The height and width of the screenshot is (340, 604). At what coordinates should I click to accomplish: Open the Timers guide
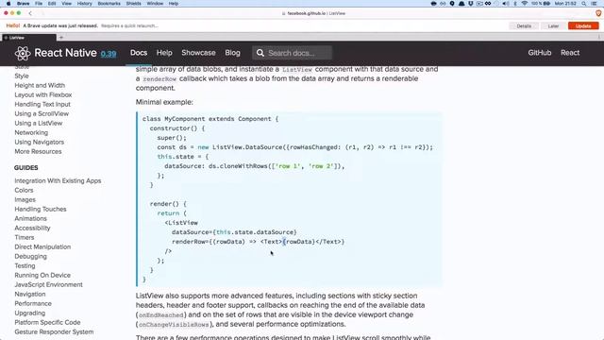(x=25, y=237)
